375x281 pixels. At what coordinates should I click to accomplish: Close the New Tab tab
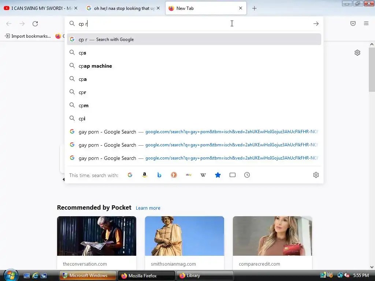[241, 8]
